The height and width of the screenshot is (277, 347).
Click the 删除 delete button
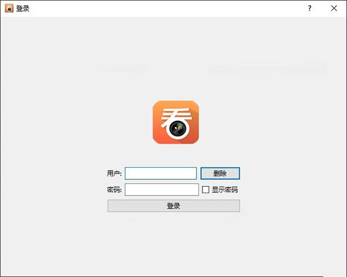point(220,173)
